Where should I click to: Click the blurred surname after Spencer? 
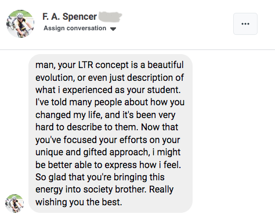(x=110, y=16)
